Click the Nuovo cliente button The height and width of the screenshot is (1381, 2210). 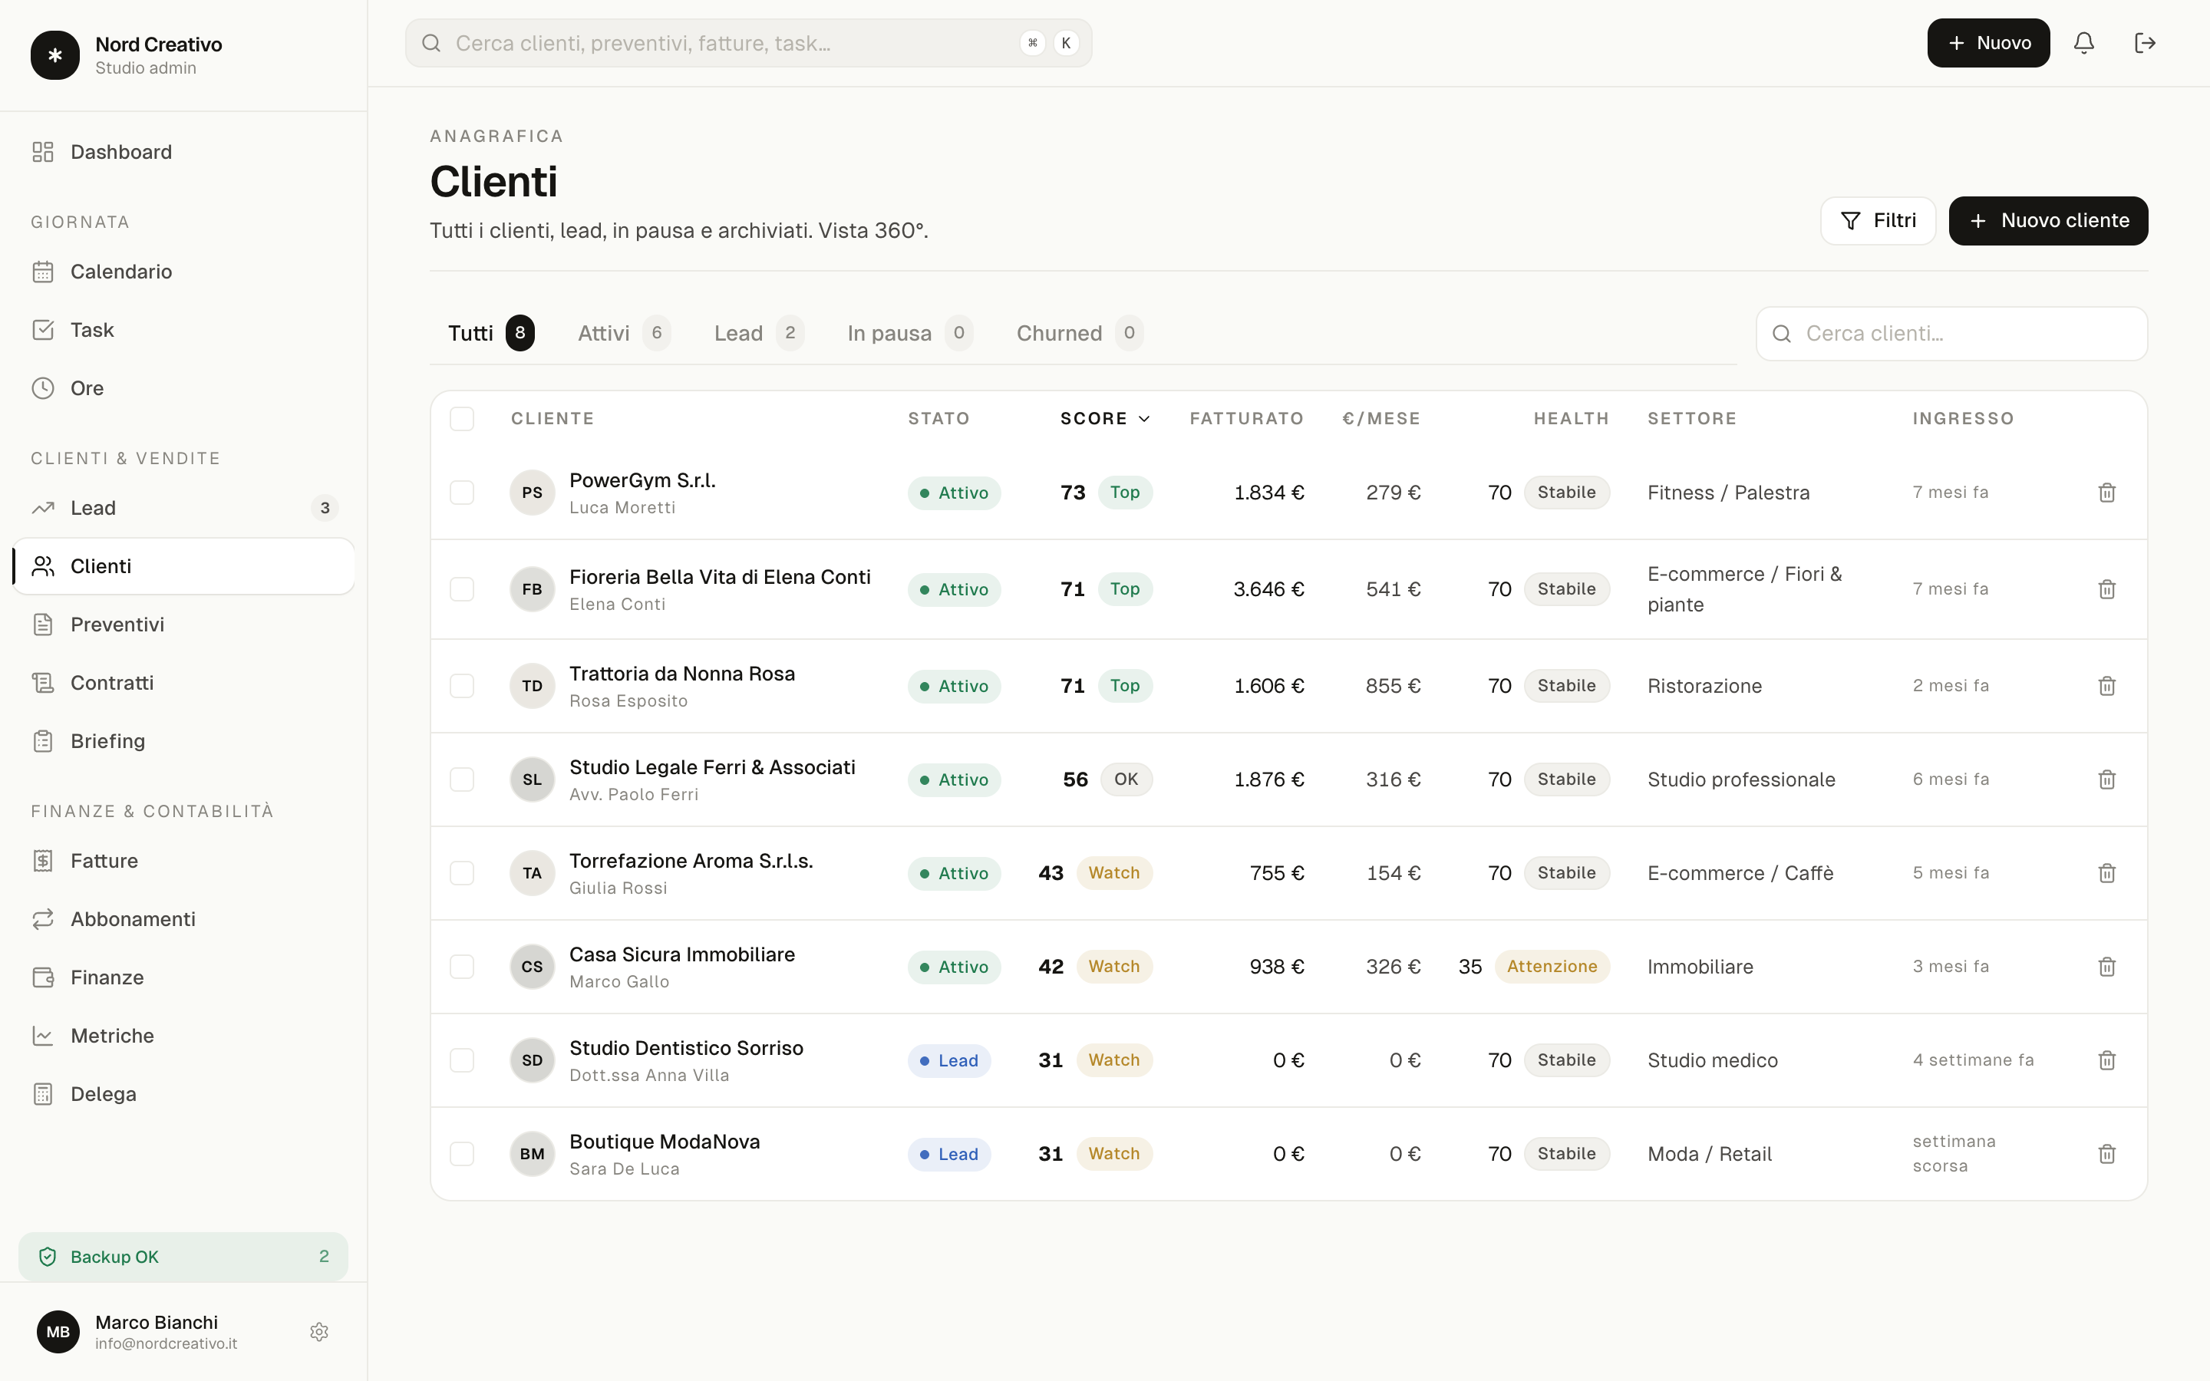point(2048,221)
